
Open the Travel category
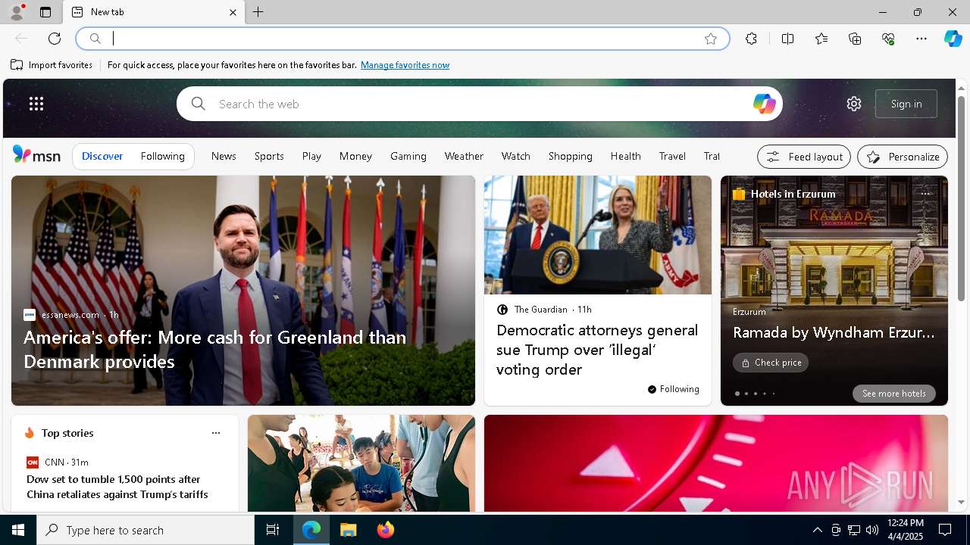click(x=672, y=156)
